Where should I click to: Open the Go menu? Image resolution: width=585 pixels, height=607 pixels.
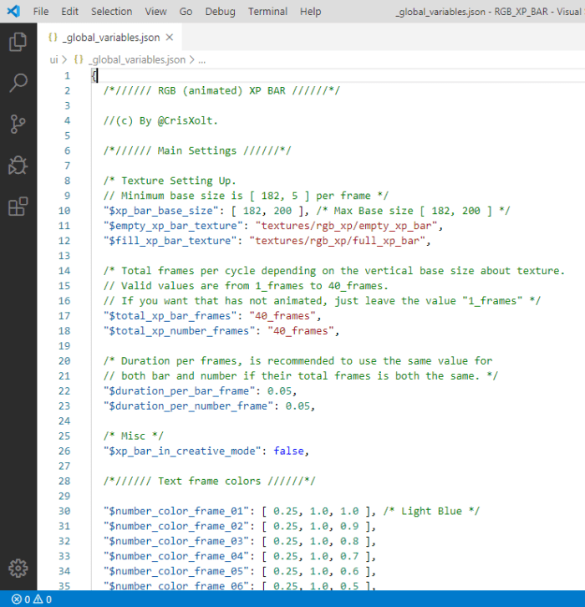pos(186,12)
